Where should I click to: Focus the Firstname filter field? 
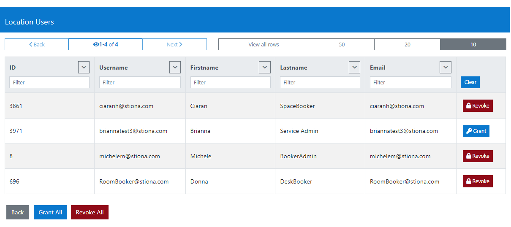pos(230,82)
